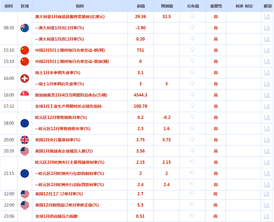Open chart icon for 欧洲央行存款机制利率 row

coord(267,174)
